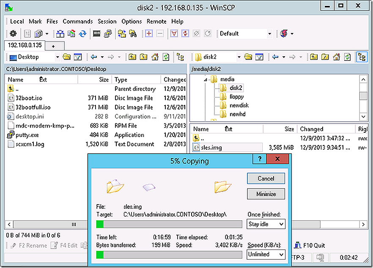The width and height of the screenshot is (373, 268).
Task: Open the Remote menu
Action: pyautogui.click(x=156, y=22)
